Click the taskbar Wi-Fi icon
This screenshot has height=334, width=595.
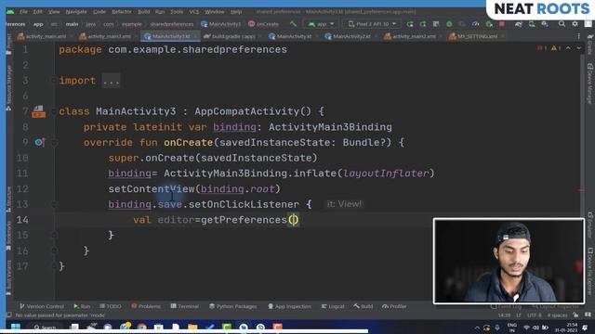click(x=526, y=328)
